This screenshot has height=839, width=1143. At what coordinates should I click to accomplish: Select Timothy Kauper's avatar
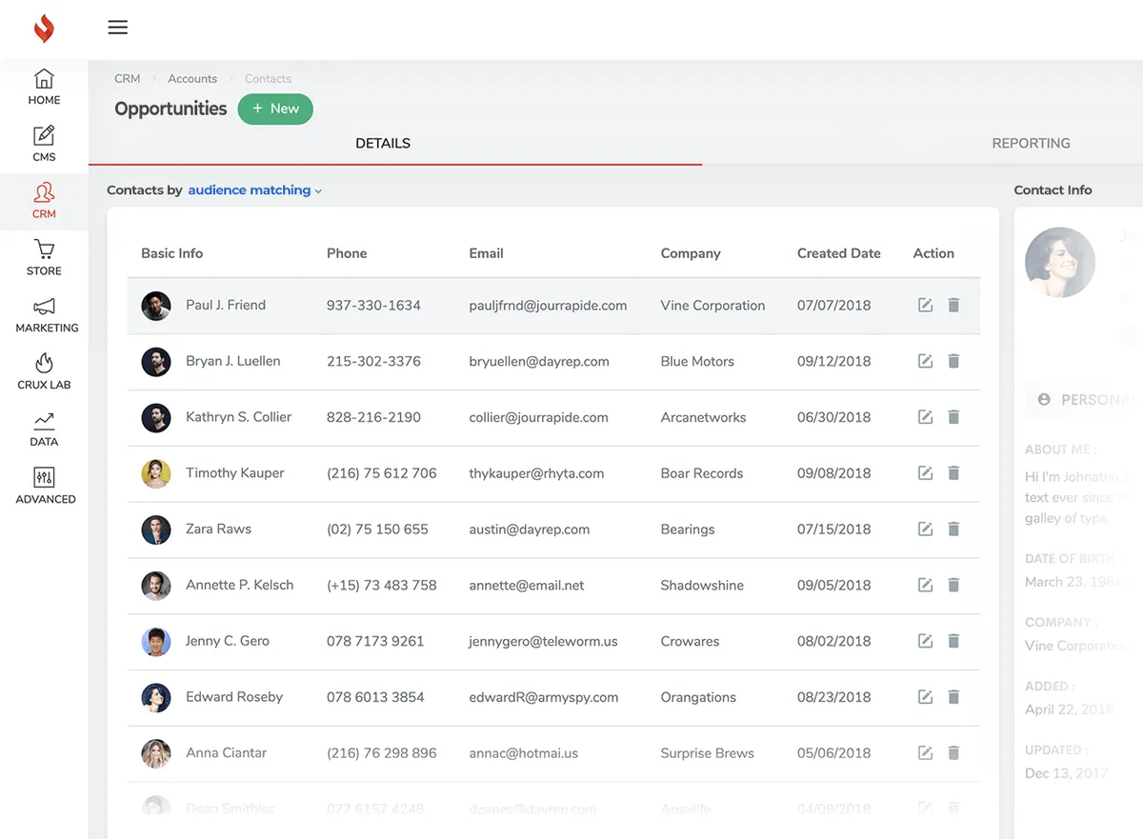pyautogui.click(x=156, y=473)
